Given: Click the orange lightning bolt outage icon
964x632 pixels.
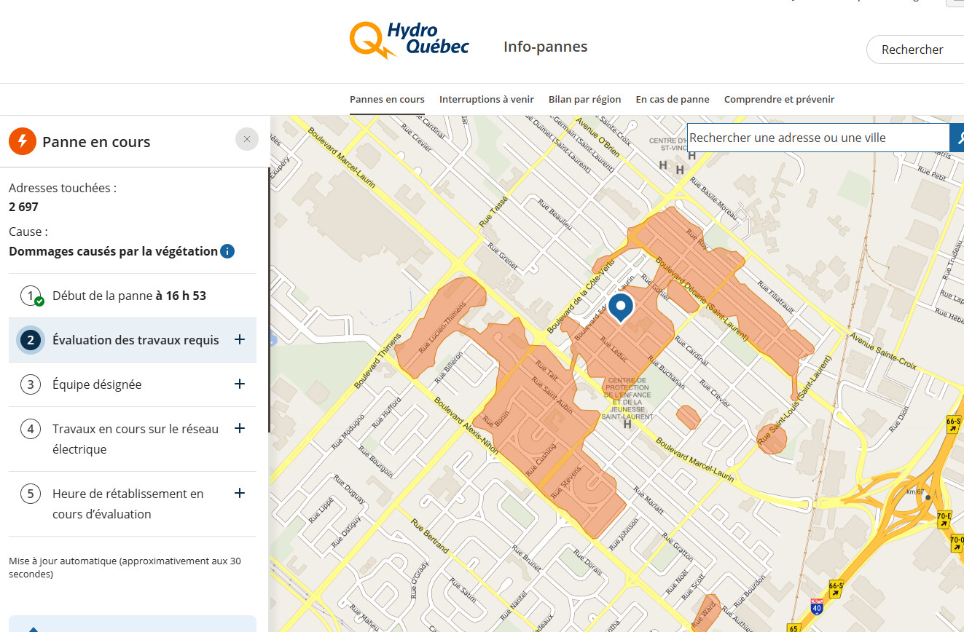Looking at the screenshot, I should [23, 141].
